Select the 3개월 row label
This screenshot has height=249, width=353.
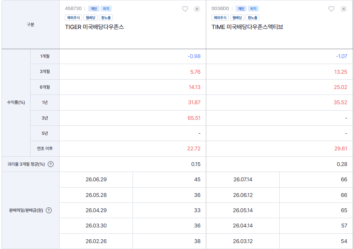pyautogui.click(x=45, y=71)
